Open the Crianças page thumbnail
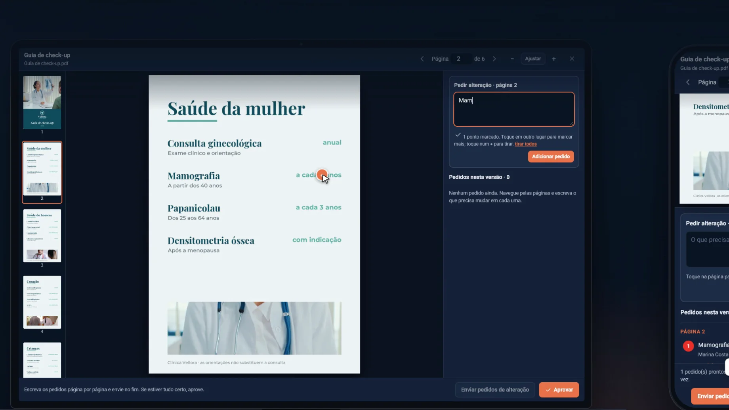 point(42,360)
